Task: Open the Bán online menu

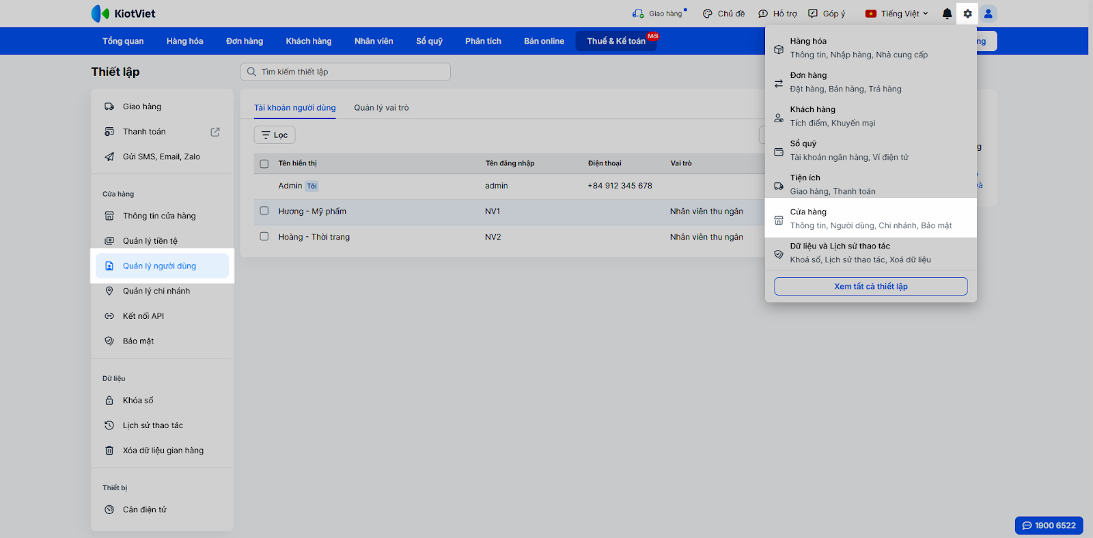Action: (544, 41)
